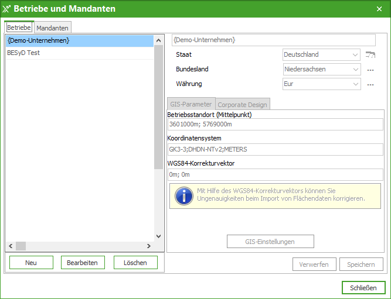Switch to the Mandanten tab
This screenshot has width=391, height=299.
pyautogui.click(x=53, y=28)
